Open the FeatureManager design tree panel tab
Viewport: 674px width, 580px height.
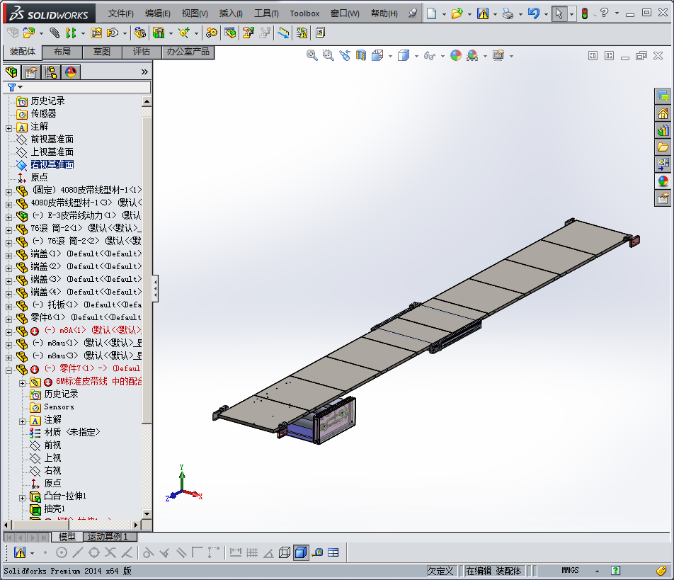11,72
